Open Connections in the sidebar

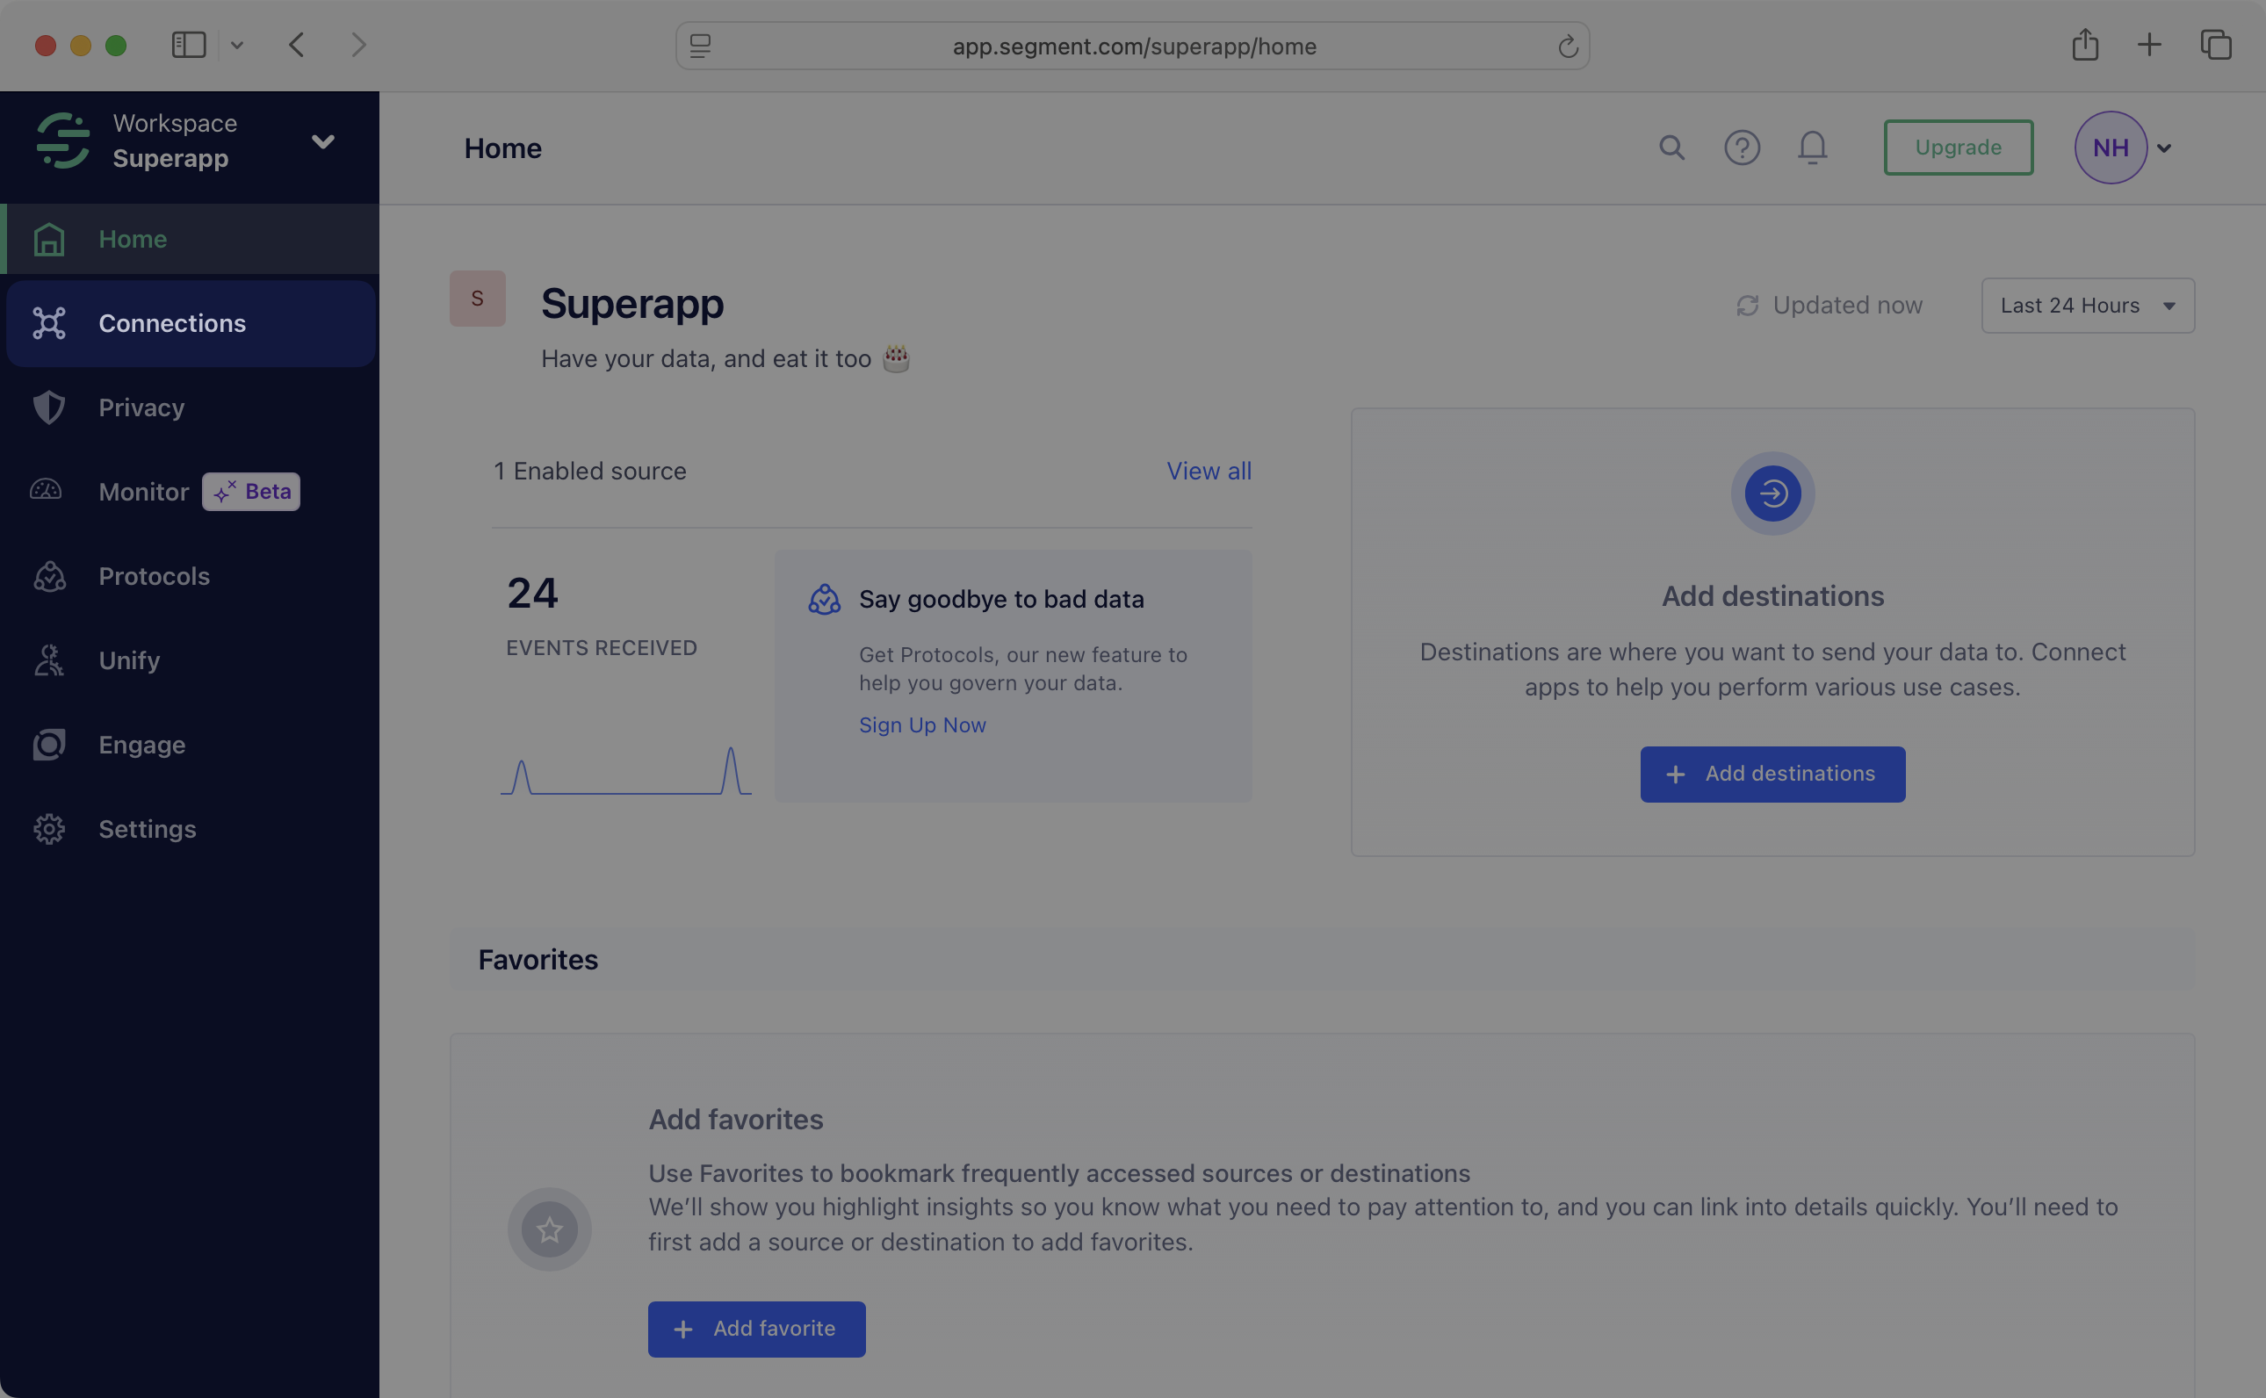[x=172, y=324]
